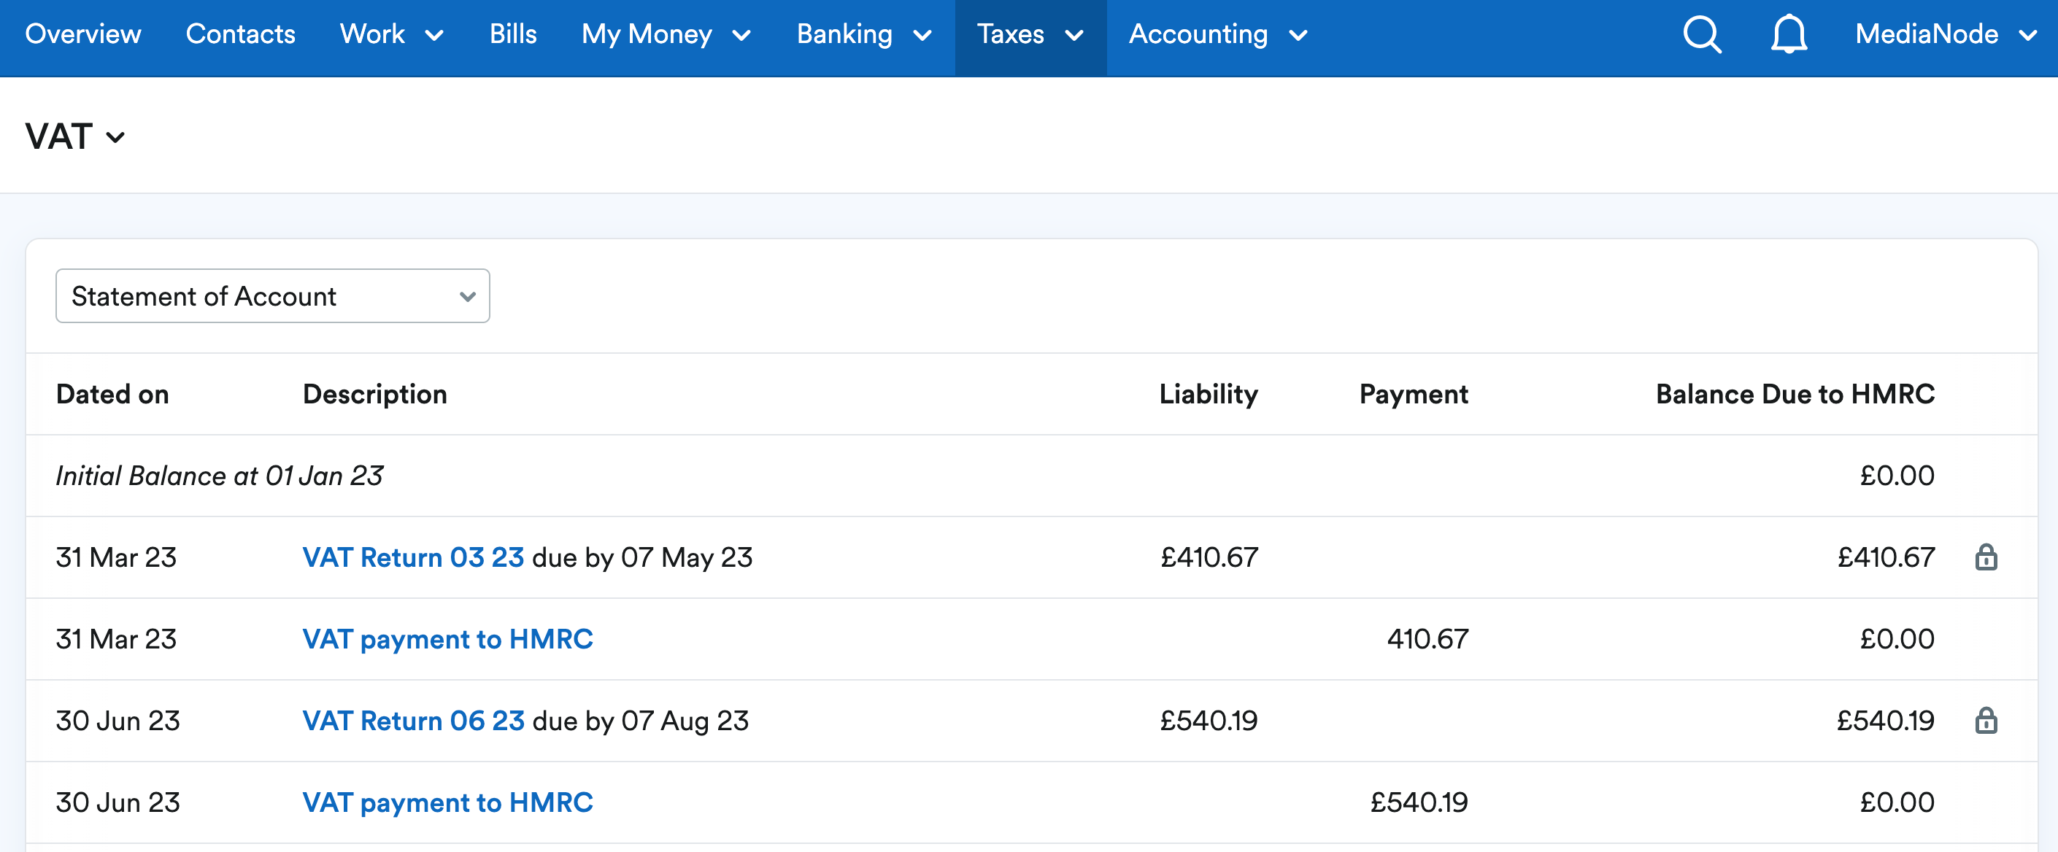Open the Bills section
Viewport: 2058px width, 852px height.
tap(514, 34)
